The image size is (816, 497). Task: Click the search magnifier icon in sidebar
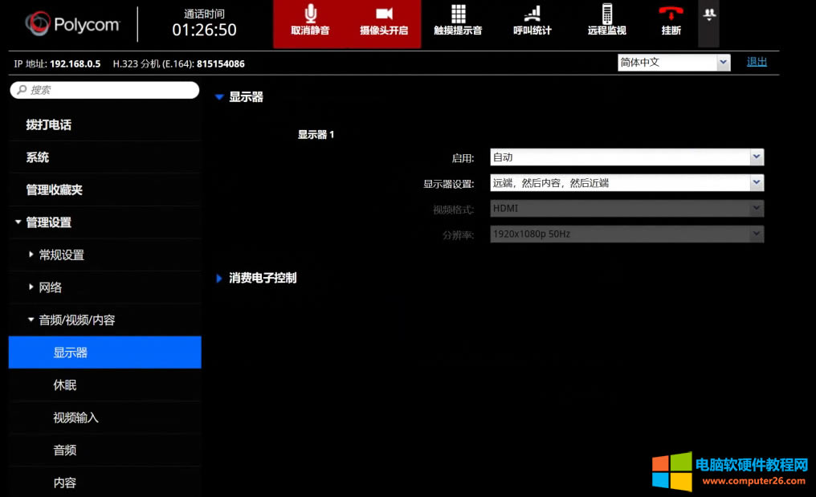[22, 90]
